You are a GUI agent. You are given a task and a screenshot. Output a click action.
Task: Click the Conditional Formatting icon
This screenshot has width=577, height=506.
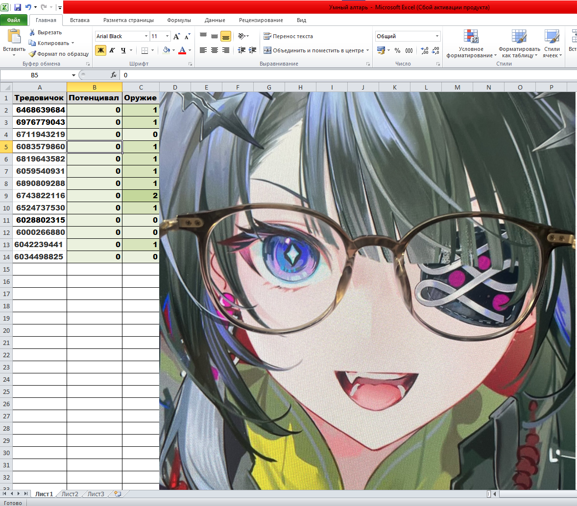coord(471,36)
